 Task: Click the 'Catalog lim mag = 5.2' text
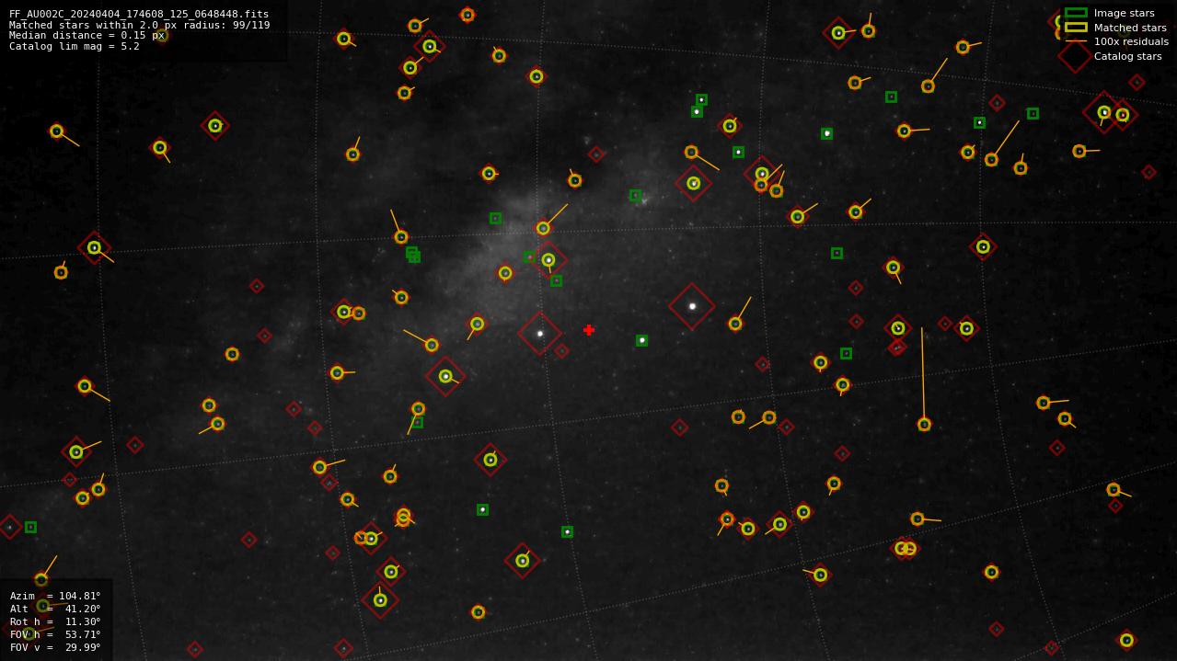[x=75, y=46]
